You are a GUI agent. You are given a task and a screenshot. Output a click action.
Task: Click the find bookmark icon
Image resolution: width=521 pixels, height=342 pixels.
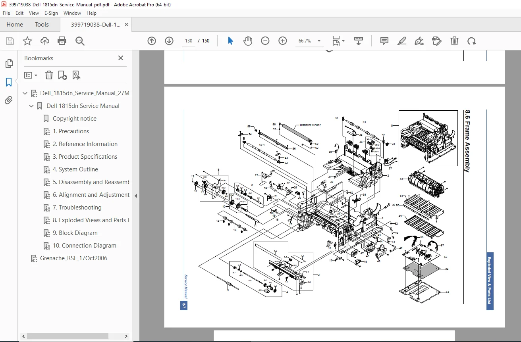click(x=76, y=75)
